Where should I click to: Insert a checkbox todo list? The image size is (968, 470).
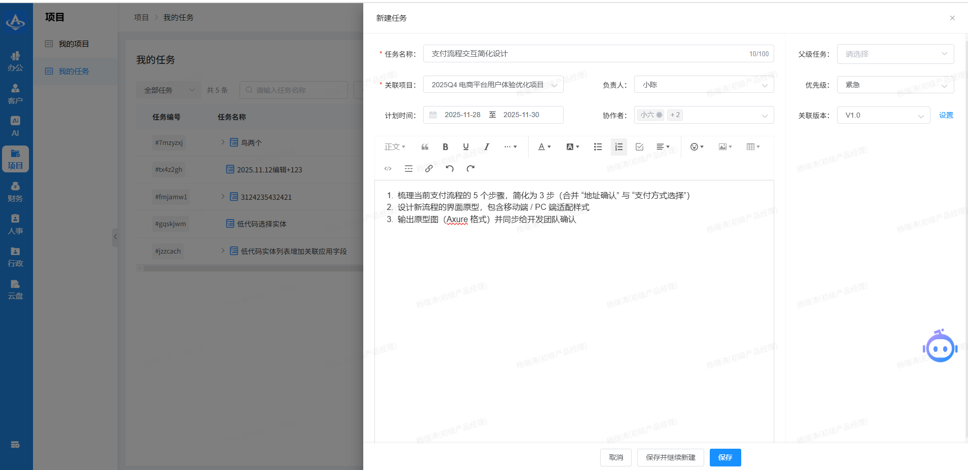coord(639,147)
